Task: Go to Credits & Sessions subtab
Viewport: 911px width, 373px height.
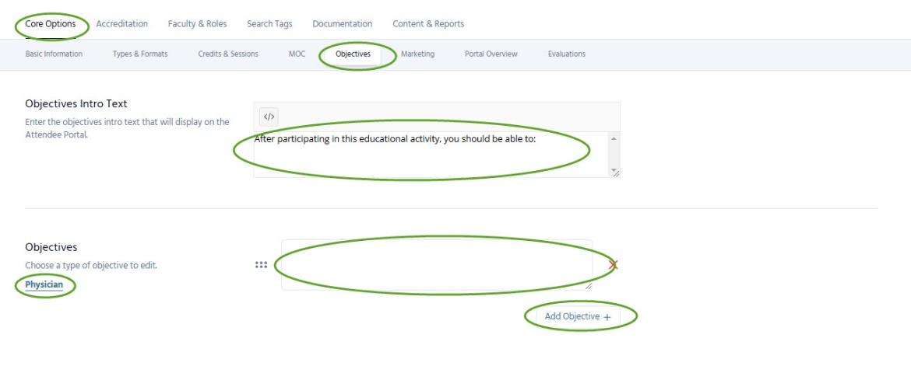Action: tap(228, 54)
